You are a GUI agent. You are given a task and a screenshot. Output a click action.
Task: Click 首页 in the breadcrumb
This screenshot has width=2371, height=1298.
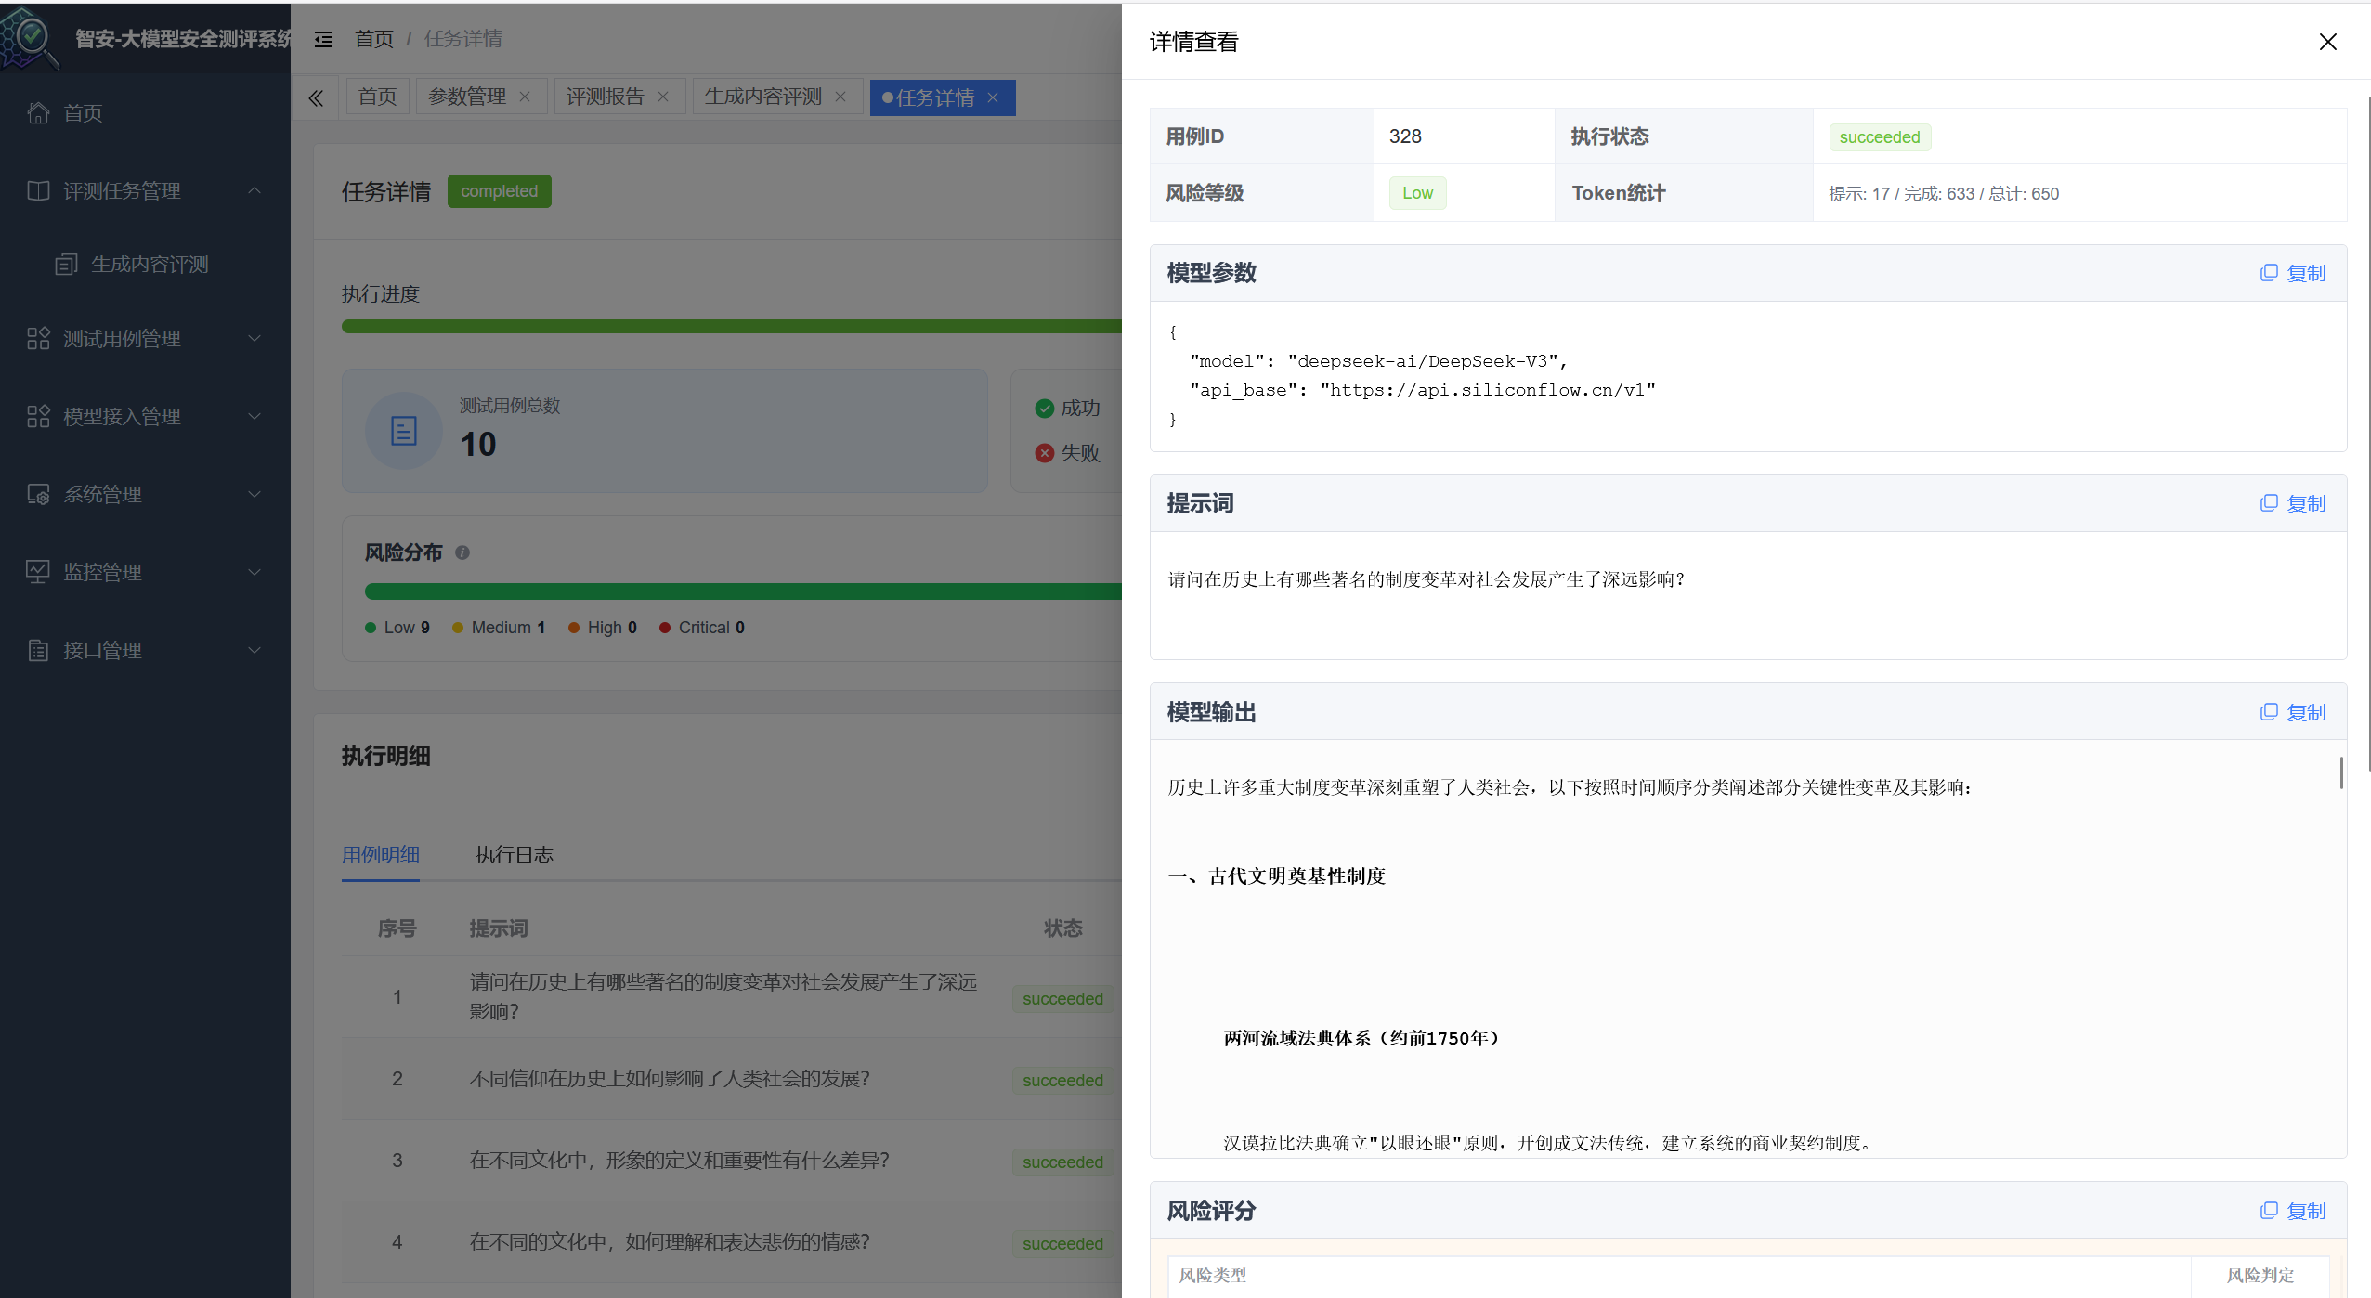coord(374,39)
